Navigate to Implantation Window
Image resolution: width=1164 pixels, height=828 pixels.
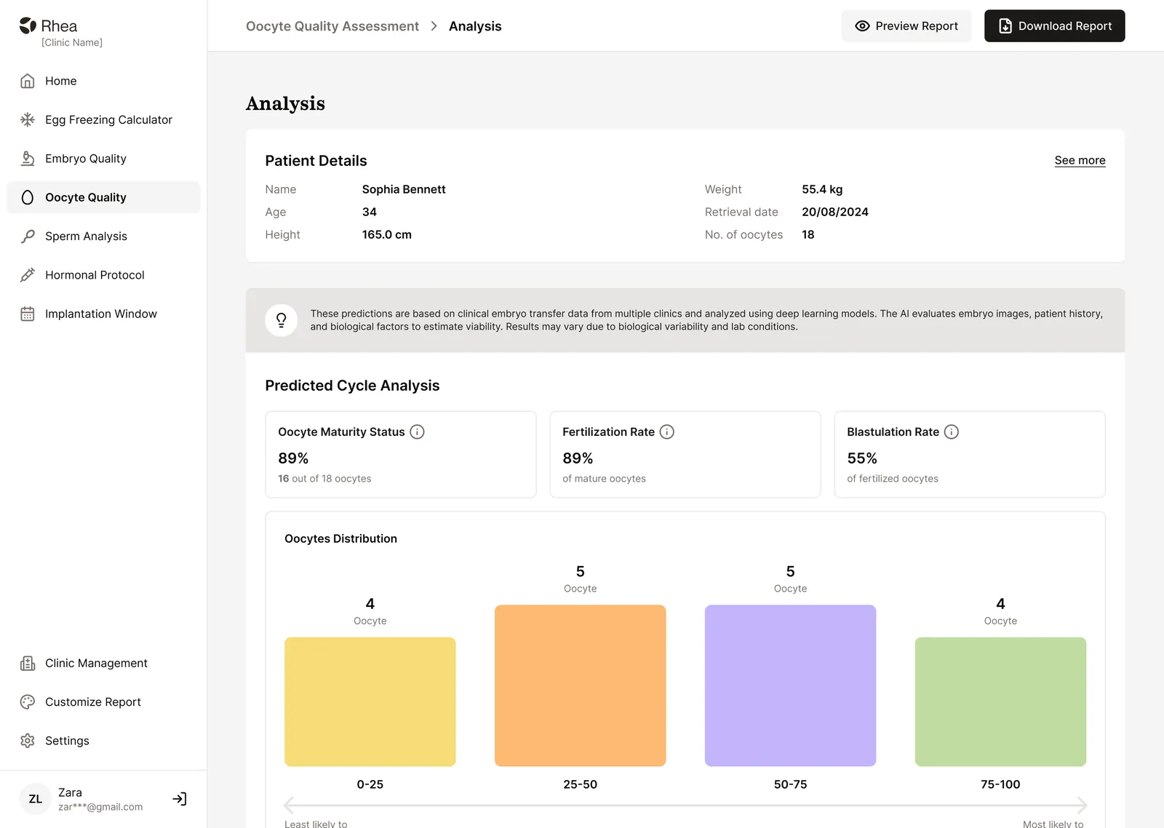point(103,314)
